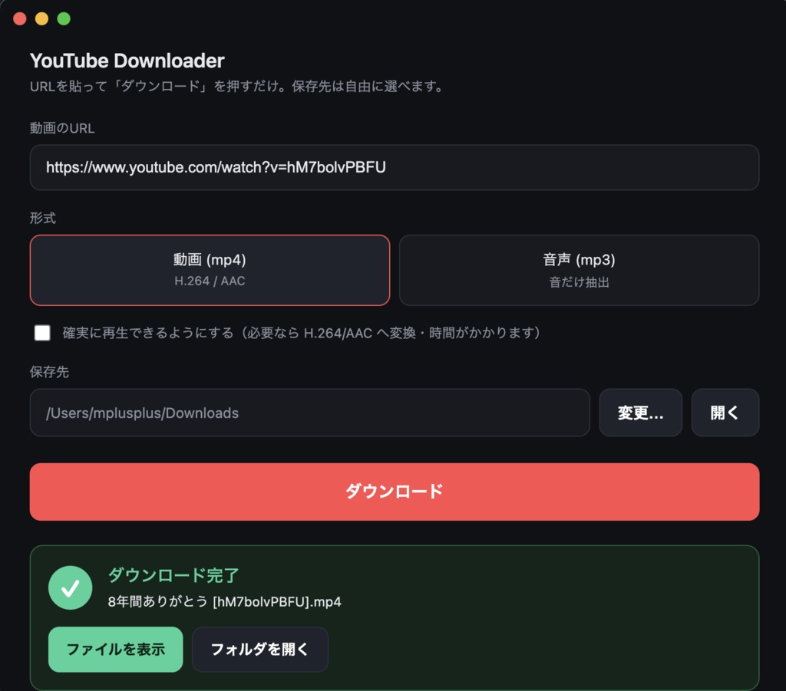Click the 動画のURL label
786x691 pixels.
pyautogui.click(x=62, y=128)
